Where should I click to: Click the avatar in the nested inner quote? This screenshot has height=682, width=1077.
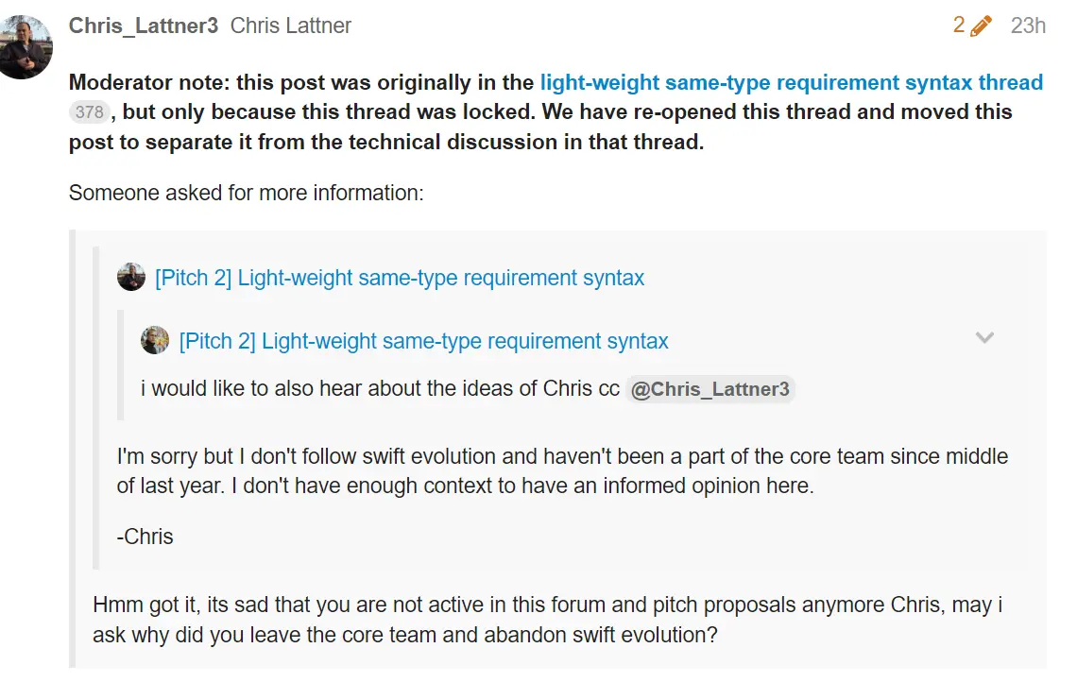tap(155, 340)
